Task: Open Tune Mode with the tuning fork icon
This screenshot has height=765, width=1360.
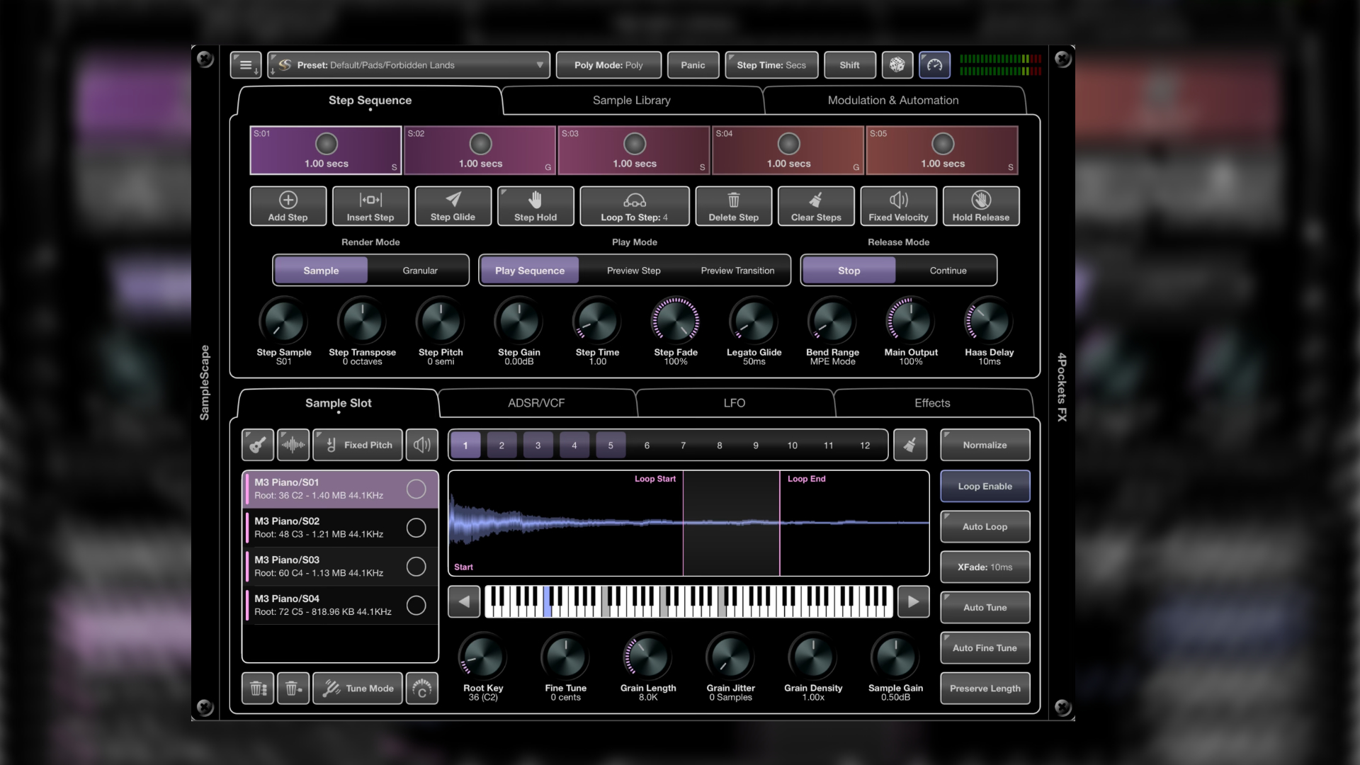Action: [357, 688]
